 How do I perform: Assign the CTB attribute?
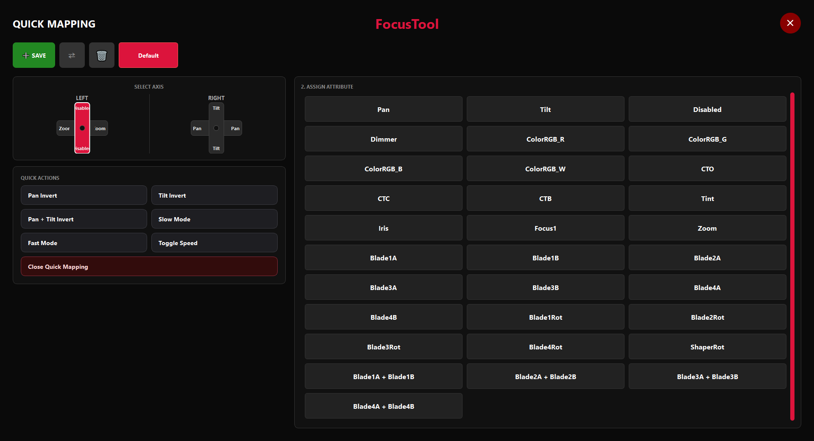pos(546,198)
